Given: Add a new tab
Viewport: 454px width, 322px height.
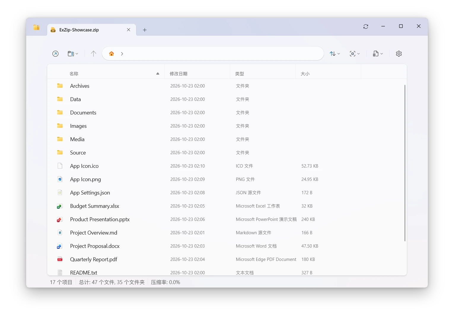Looking at the screenshot, I should [145, 30].
